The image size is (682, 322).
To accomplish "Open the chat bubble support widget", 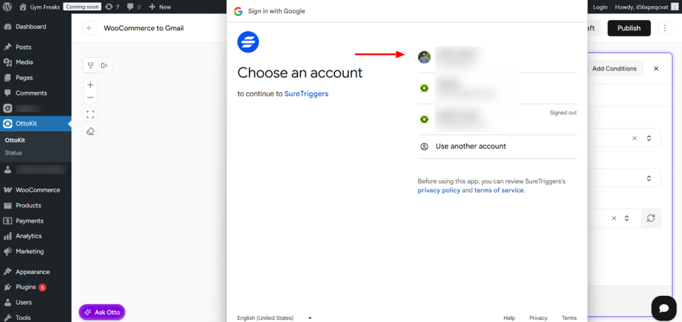I will point(663,308).
